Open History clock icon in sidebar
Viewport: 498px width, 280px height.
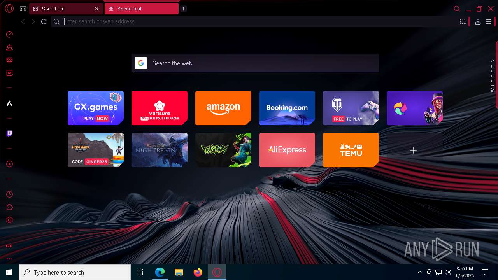(10, 194)
